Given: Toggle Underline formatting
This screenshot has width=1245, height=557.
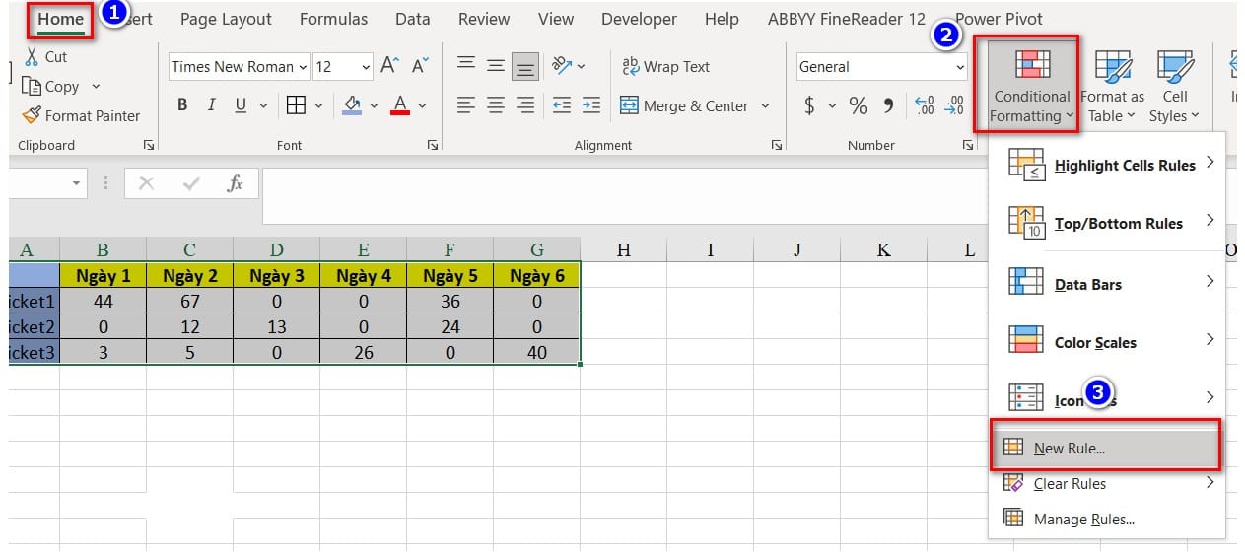Looking at the screenshot, I should click(x=240, y=105).
